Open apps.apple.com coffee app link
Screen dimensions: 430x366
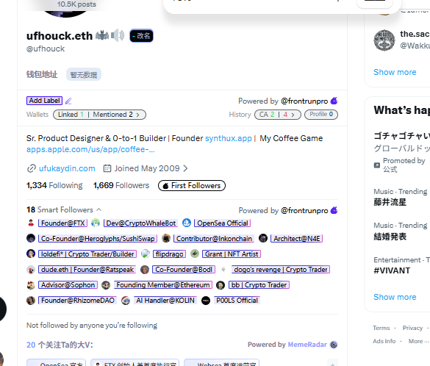coord(90,149)
